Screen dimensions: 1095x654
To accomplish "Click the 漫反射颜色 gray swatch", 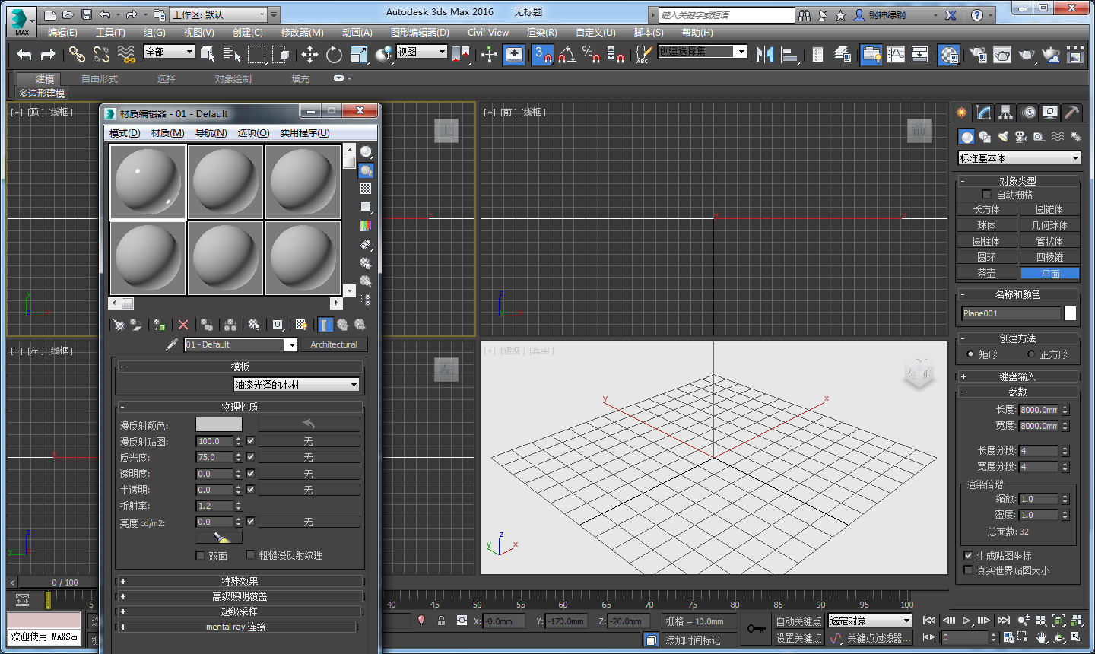I will 219,424.
